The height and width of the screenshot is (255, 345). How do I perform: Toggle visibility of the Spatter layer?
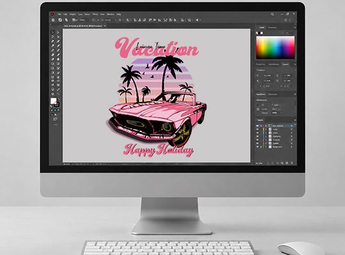coord(257,143)
